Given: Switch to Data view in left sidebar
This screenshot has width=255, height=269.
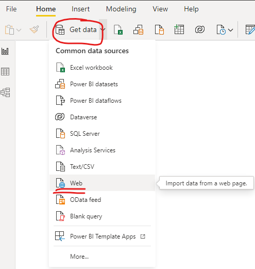Looking at the screenshot, I should 5,71.
